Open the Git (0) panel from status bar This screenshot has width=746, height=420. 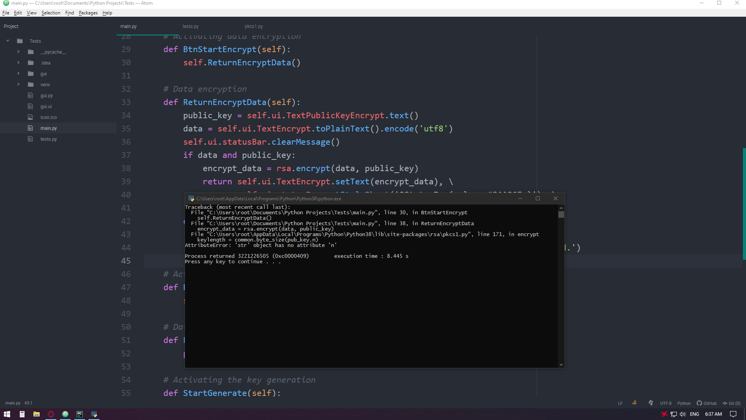pos(732,403)
